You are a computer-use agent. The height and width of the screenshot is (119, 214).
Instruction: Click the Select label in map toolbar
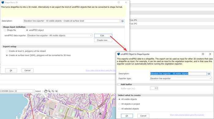tap(38, 91)
